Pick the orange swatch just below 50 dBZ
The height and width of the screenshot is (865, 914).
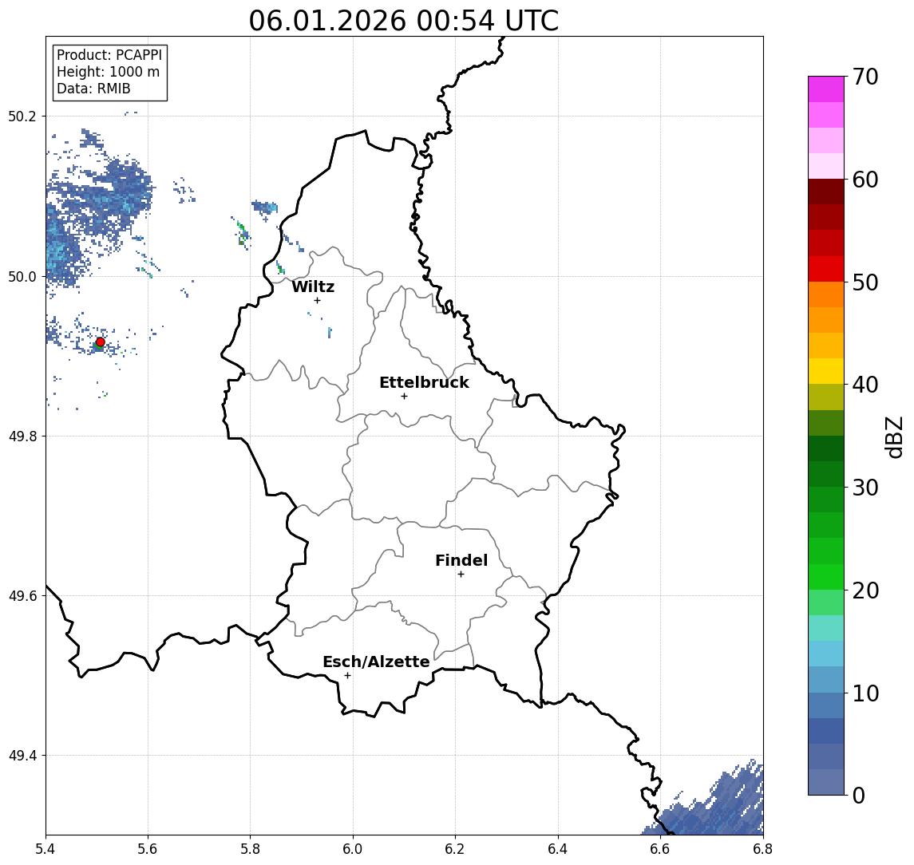pos(826,295)
